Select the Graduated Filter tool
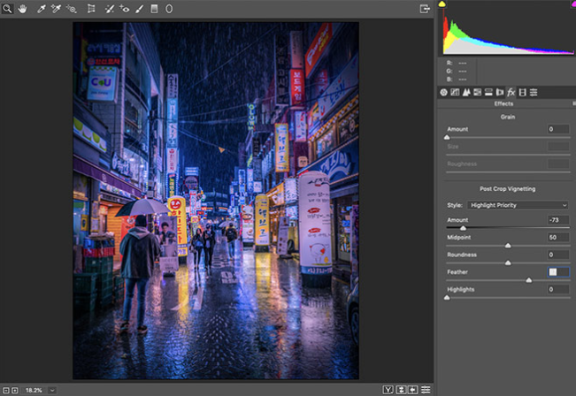Screen dimensions: 576x396 (x=154, y=9)
